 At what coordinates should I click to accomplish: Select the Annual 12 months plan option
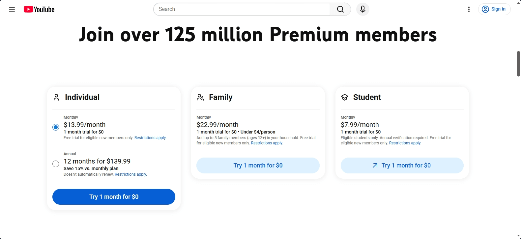[55, 164]
